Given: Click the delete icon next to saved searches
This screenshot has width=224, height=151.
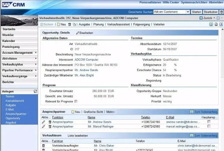Looking at the screenshot, I should click(x=221, y=12).
